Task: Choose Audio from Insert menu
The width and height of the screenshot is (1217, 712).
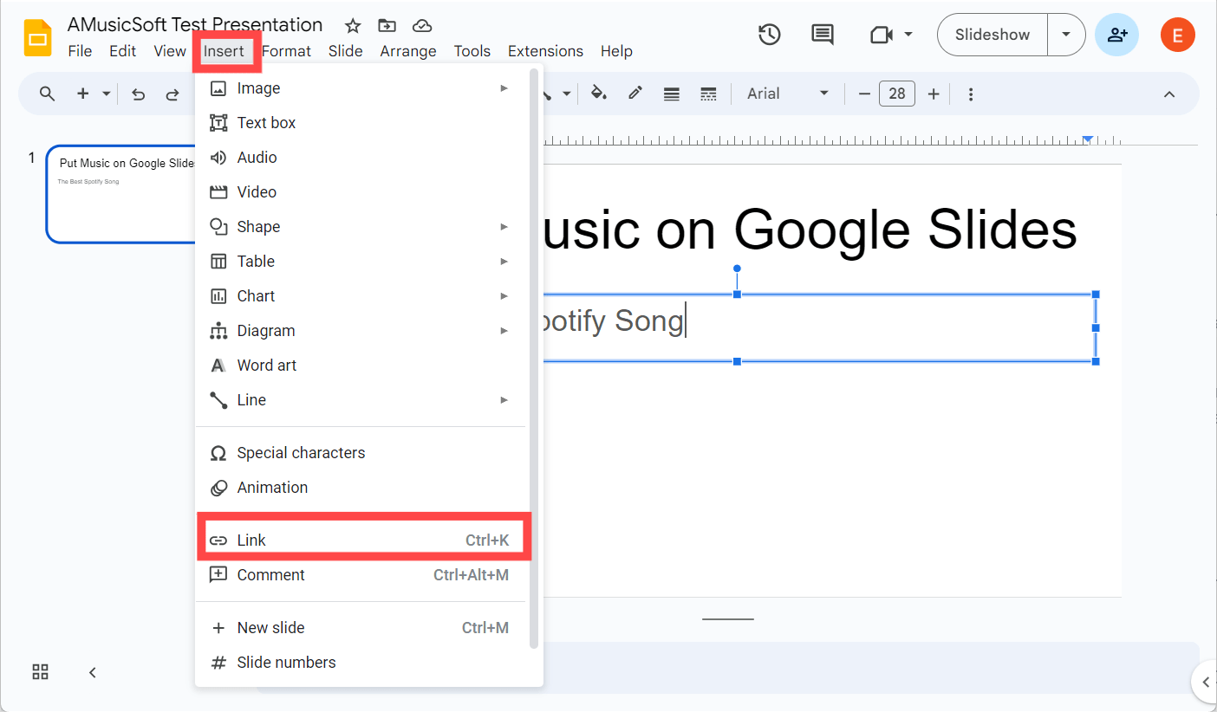Action: 361,158
